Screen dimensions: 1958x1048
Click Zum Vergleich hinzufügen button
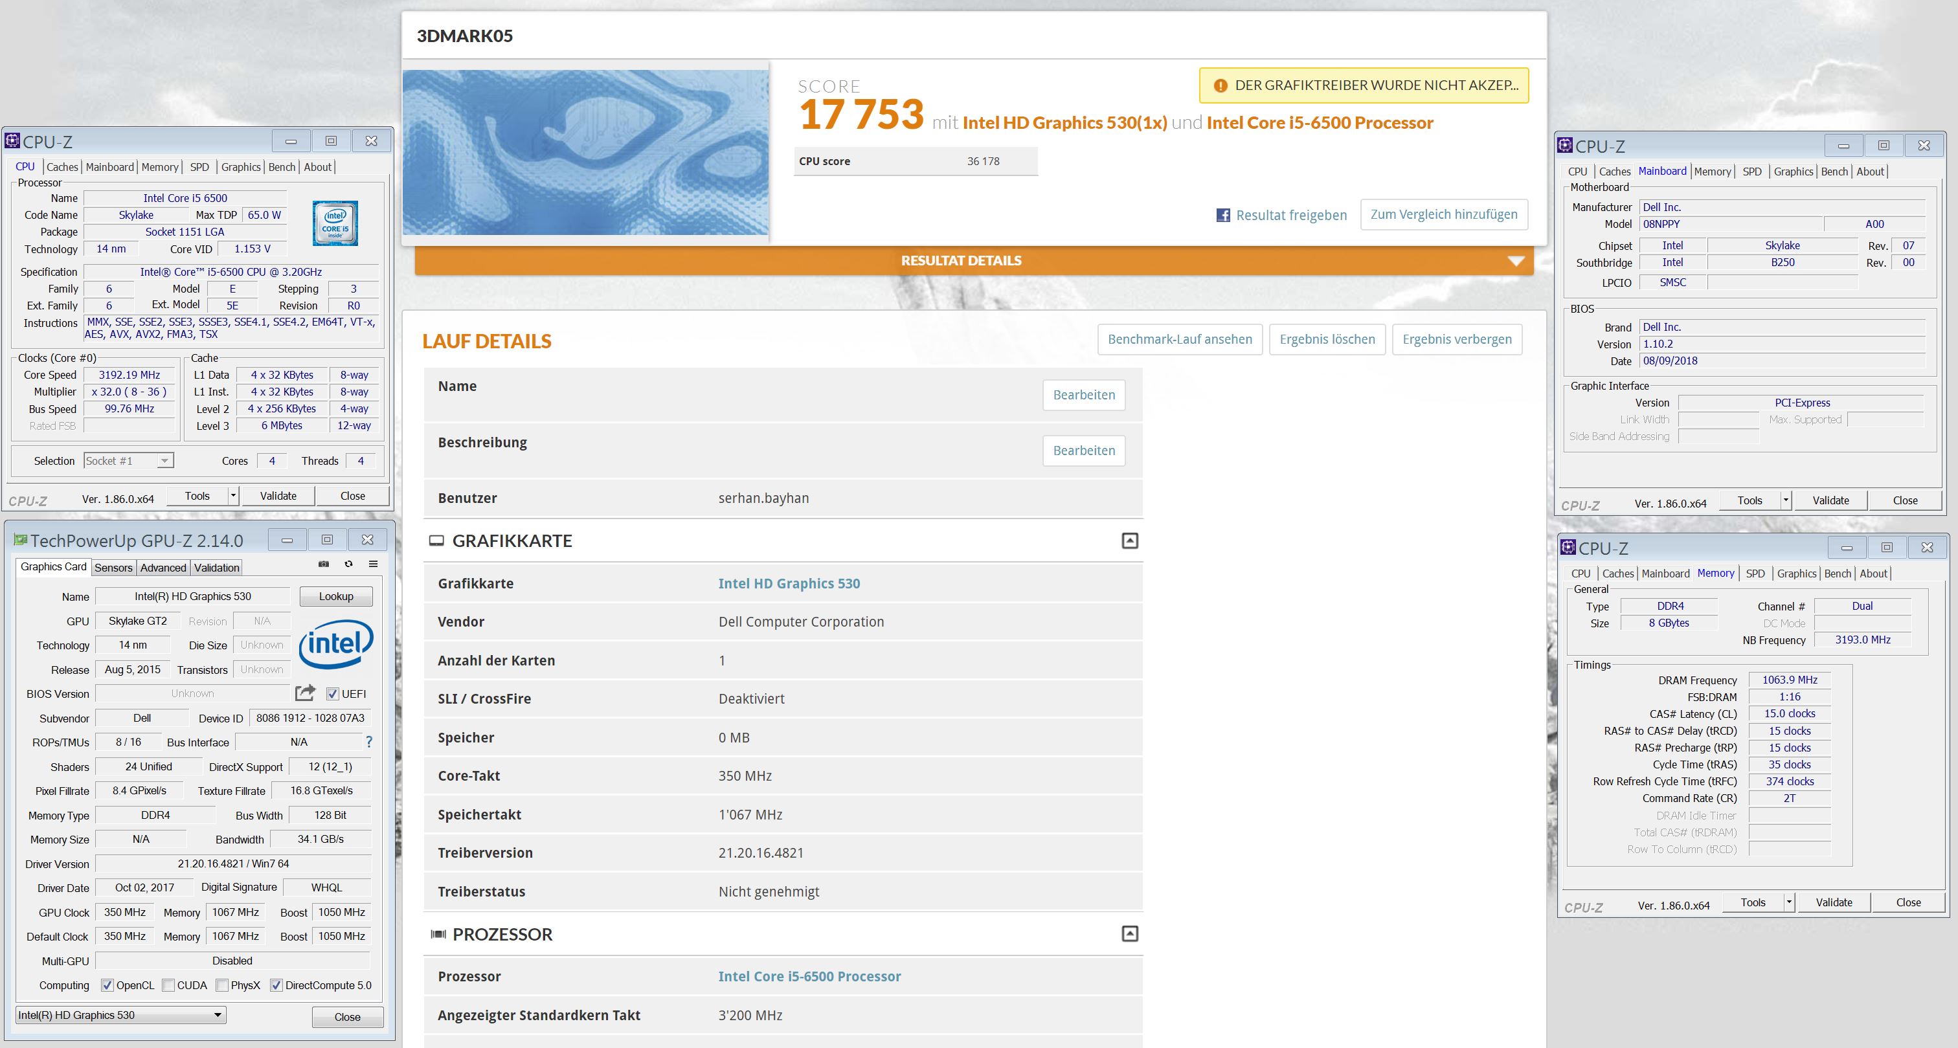(1444, 214)
